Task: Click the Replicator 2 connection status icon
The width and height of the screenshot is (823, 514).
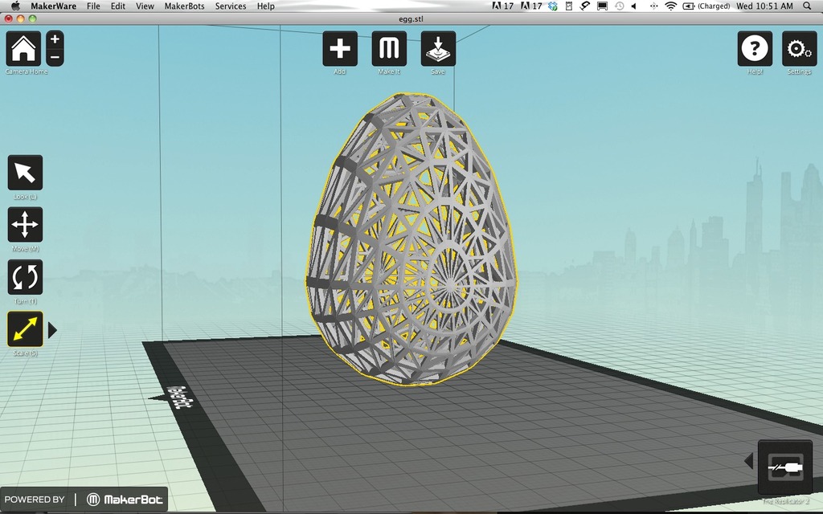Action: (x=785, y=467)
